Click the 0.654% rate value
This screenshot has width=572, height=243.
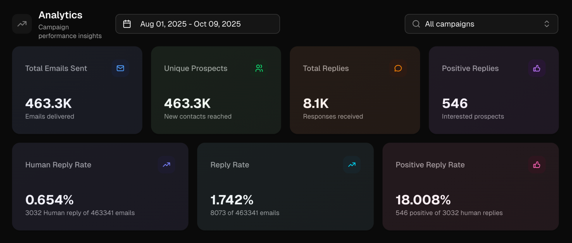(x=49, y=200)
